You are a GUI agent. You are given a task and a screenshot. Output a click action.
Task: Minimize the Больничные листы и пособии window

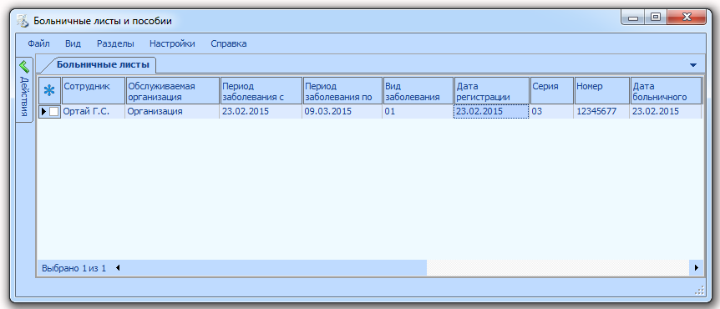click(634, 18)
